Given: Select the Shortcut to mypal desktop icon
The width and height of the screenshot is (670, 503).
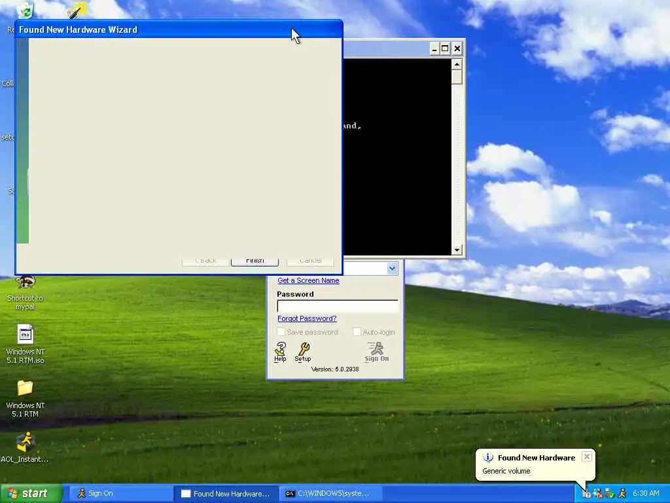Looking at the screenshot, I should click(26, 293).
